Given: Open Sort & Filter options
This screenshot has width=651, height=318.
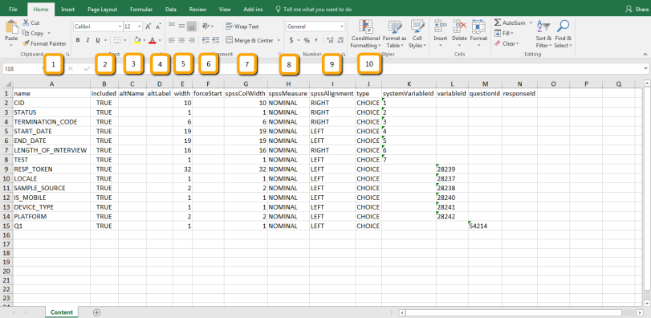Looking at the screenshot, I should coord(543,34).
